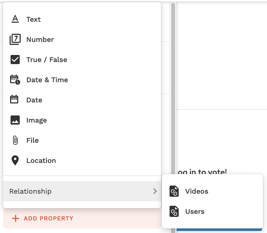267x233 pixels.
Task: Select the Text property type icon
Action: [15, 19]
